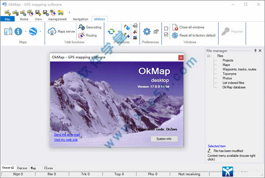Select the Close status tab
The image size is (265, 178).
pos(48,168)
